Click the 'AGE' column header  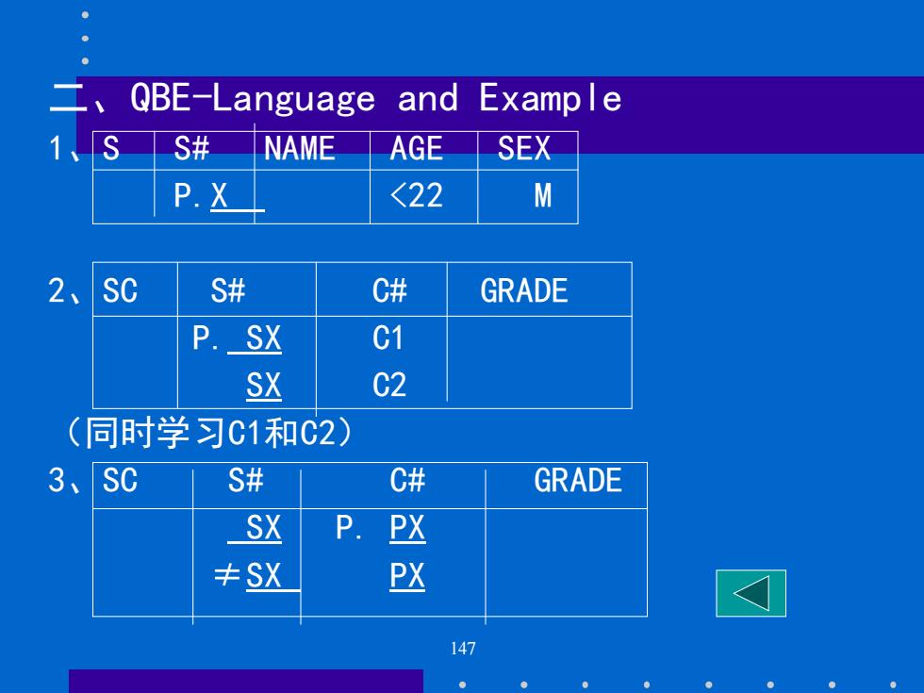(416, 149)
